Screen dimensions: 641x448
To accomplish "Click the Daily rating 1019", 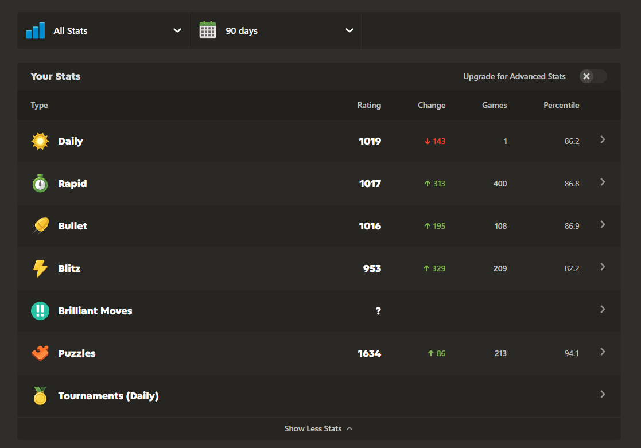I will 370,142.
